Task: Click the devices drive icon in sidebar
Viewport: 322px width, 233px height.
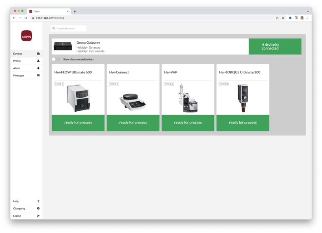Action: click(38, 53)
